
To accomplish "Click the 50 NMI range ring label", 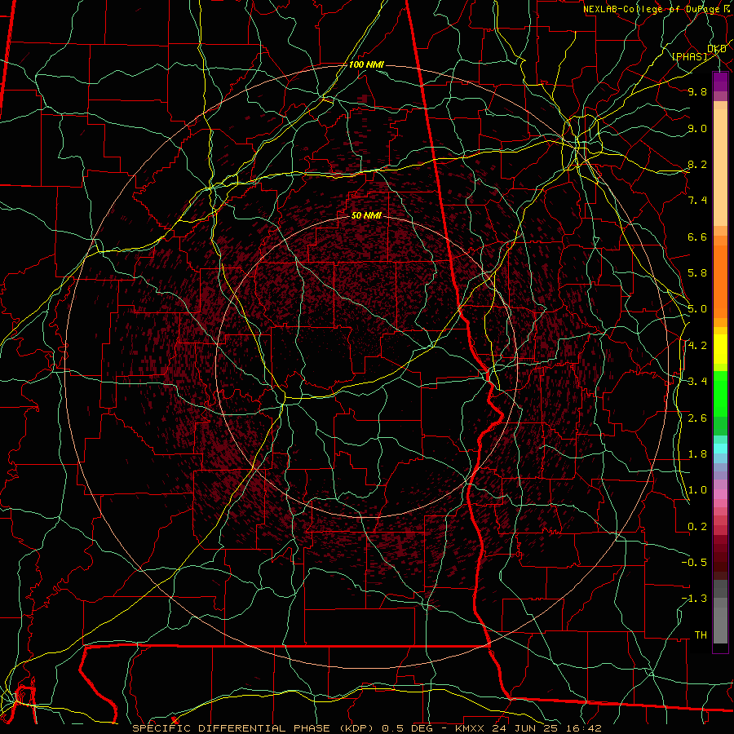I will click(x=366, y=216).
